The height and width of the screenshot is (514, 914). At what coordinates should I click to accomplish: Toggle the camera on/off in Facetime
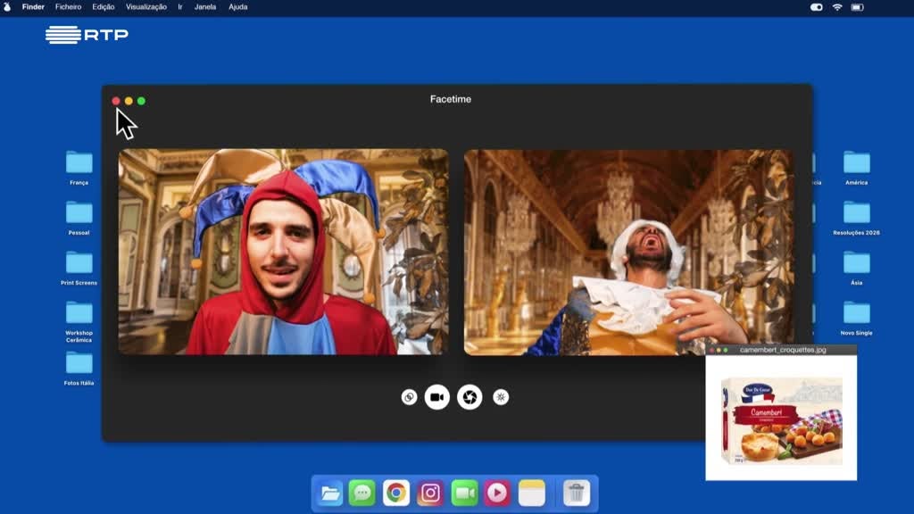[436, 397]
